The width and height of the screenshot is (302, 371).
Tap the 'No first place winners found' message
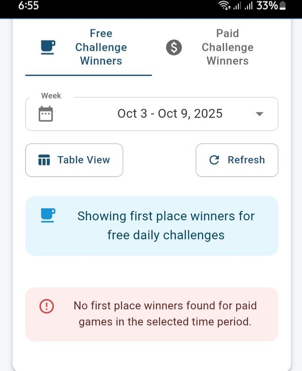point(165,314)
